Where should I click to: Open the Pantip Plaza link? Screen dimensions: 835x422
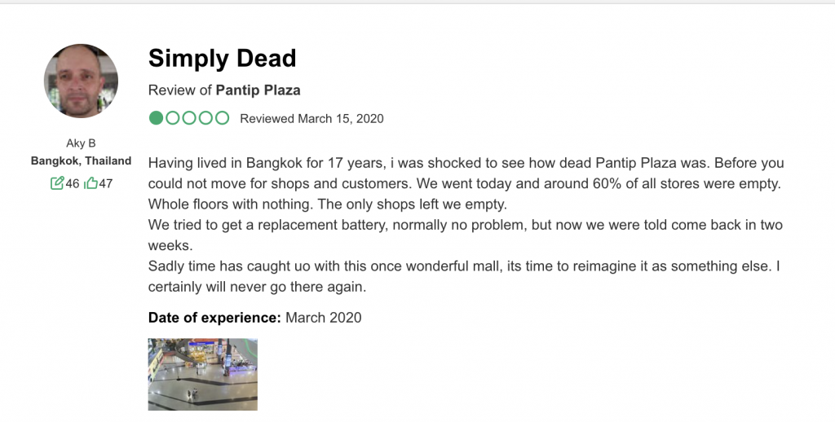pos(258,90)
